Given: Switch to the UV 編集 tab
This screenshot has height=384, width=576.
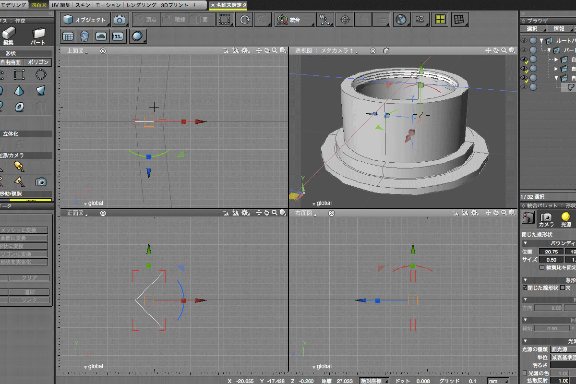Looking at the screenshot, I should [61, 5].
